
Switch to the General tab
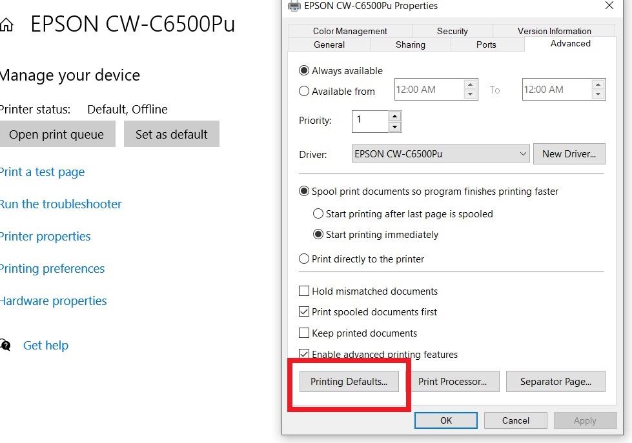(x=329, y=44)
